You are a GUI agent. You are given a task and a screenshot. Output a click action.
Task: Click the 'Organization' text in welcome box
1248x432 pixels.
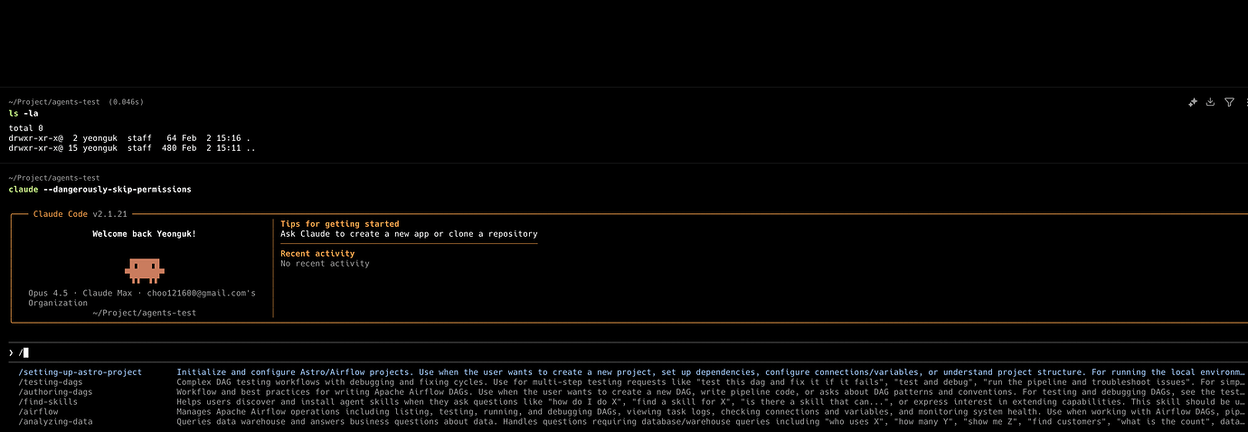58,304
